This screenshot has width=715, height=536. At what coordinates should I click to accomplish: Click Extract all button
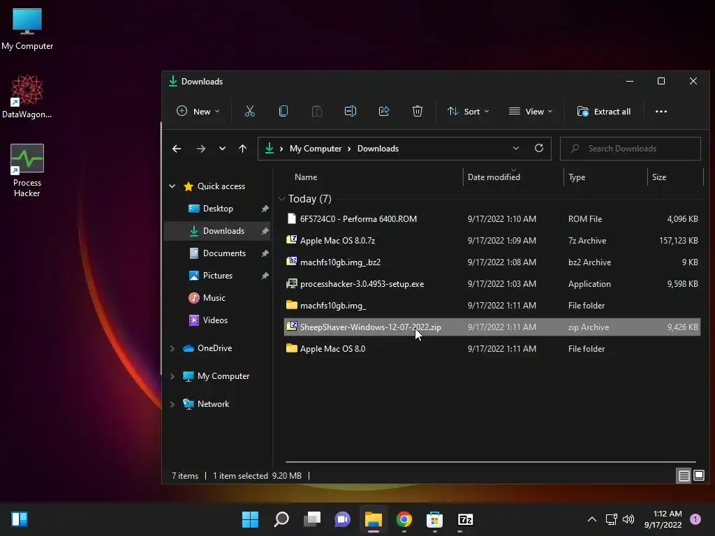pos(604,112)
